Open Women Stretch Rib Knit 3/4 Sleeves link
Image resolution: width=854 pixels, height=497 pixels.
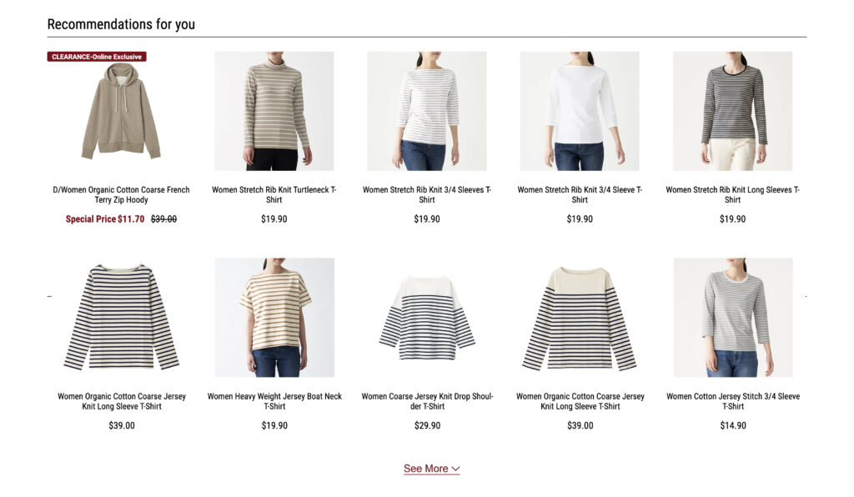[x=427, y=195]
